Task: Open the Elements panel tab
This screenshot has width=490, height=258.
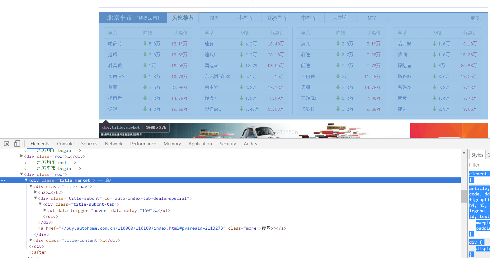Action: [40, 143]
